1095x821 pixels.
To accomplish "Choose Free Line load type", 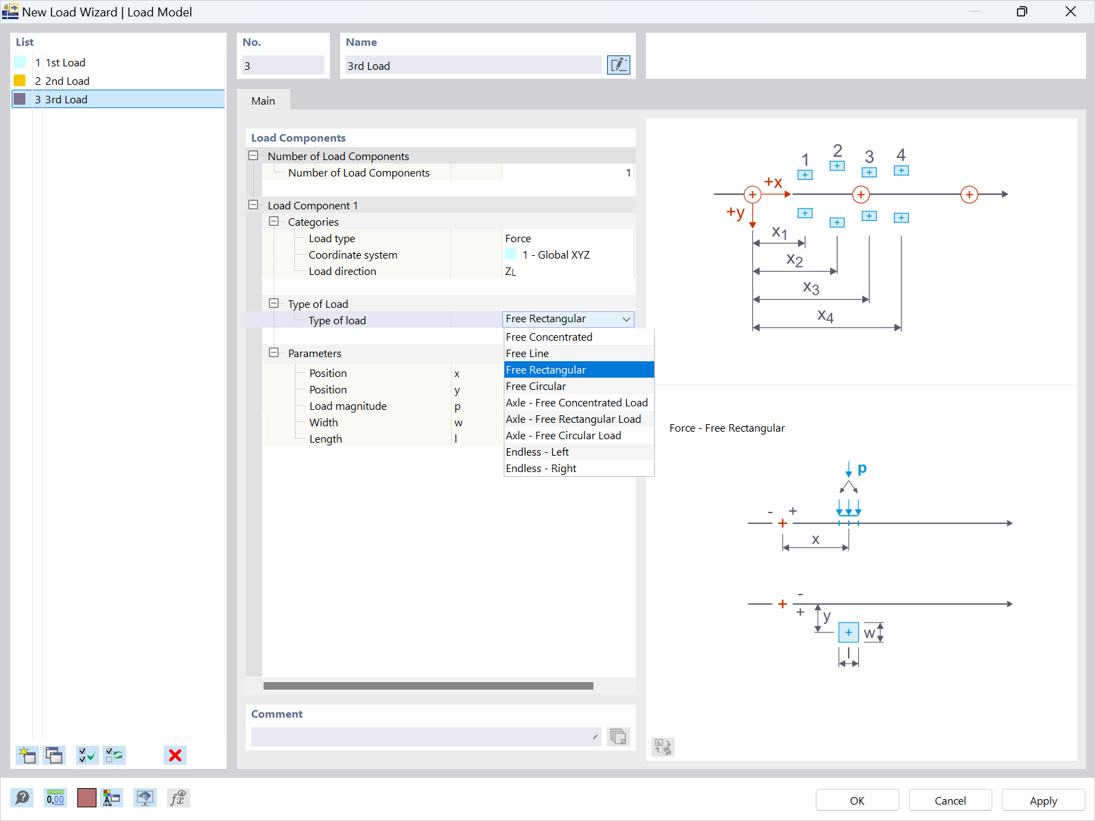I will coord(579,353).
